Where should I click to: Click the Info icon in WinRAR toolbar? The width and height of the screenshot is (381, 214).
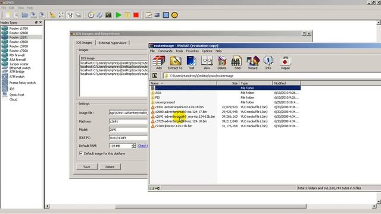tap(268, 62)
